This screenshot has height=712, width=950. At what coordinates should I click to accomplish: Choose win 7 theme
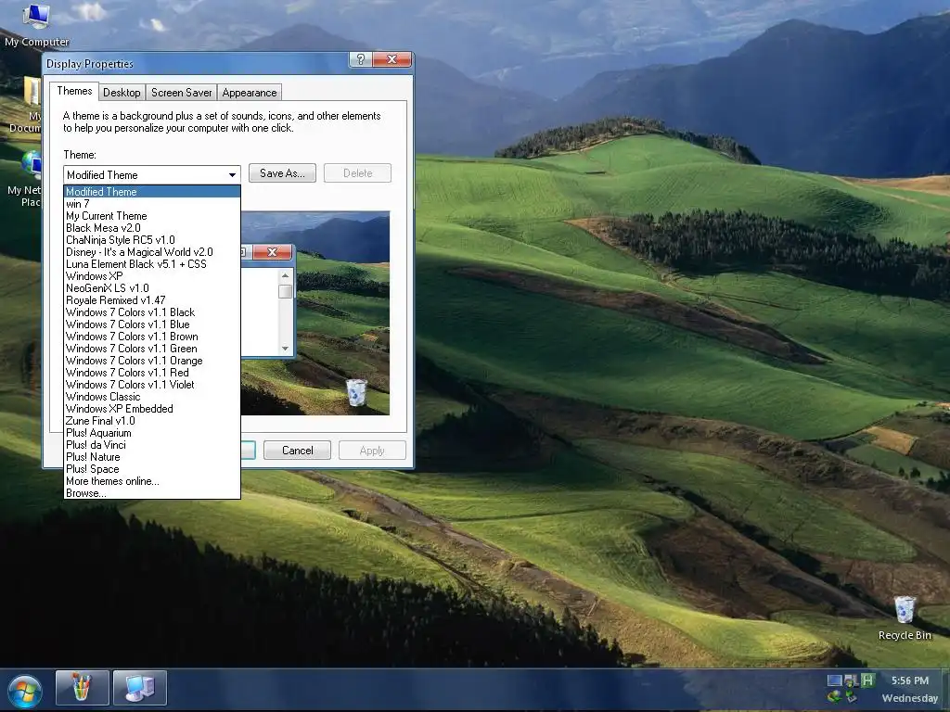click(x=152, y=204)
